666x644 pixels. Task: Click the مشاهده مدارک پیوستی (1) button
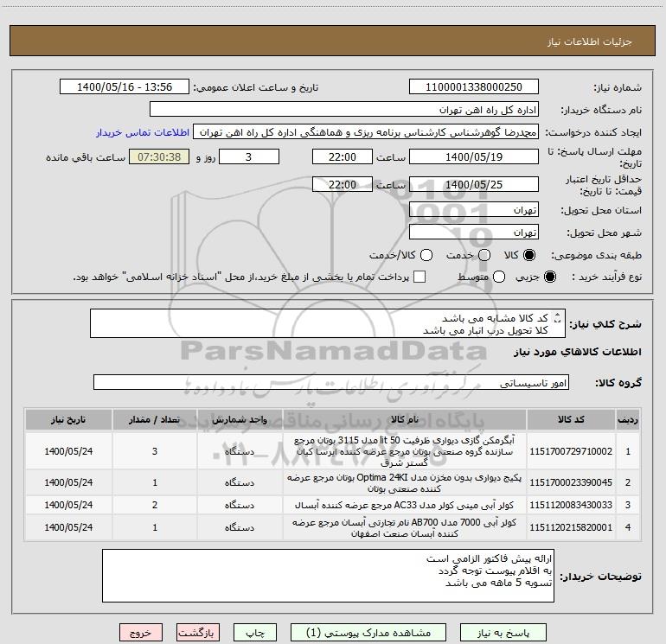(x=368, y=633)
